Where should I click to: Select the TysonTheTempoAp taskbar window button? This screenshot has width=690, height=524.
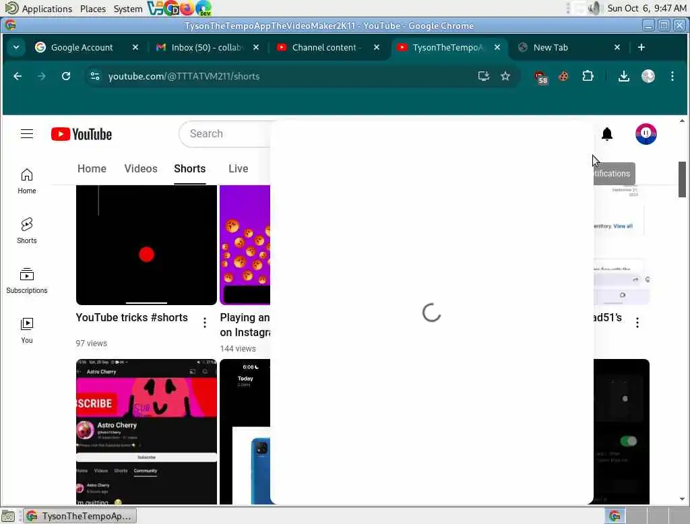pos(81,516)
